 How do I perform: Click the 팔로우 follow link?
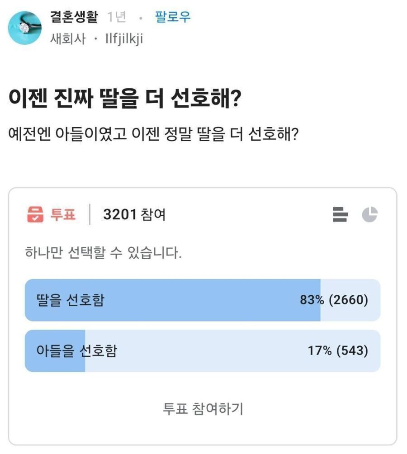click(173, 18)
